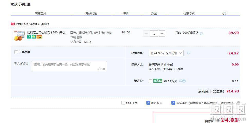Click the 店铺宝贝 column header
Image resolution: width=248 pixels, height=123 pixels.
(x=40, y=13)
